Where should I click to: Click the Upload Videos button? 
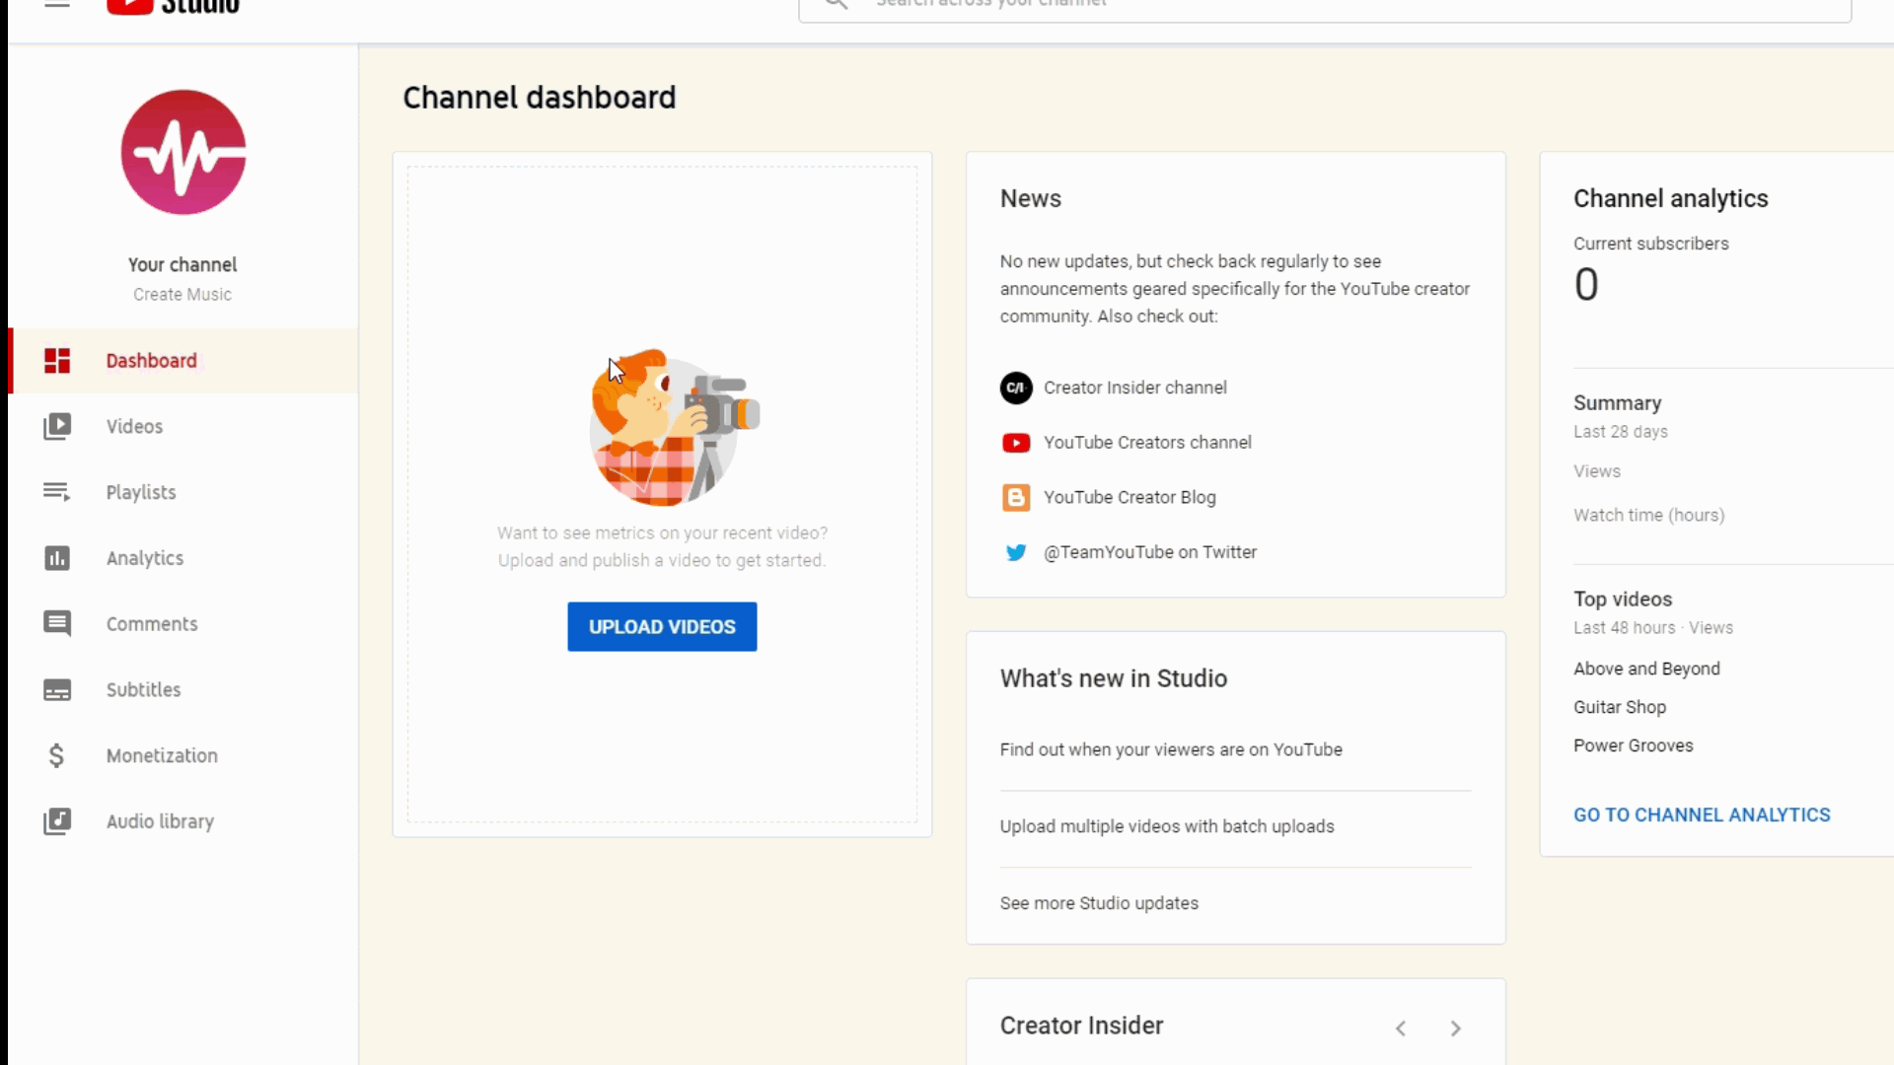662,627
